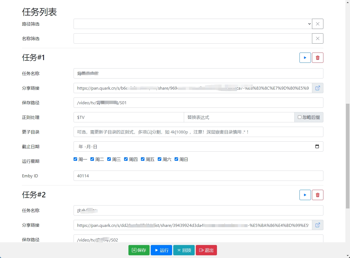The height and width of the screenshot is (258, 350).
Task: Uncheck the 周二 weekday checkbox
Action: click(x=92, y=159)
